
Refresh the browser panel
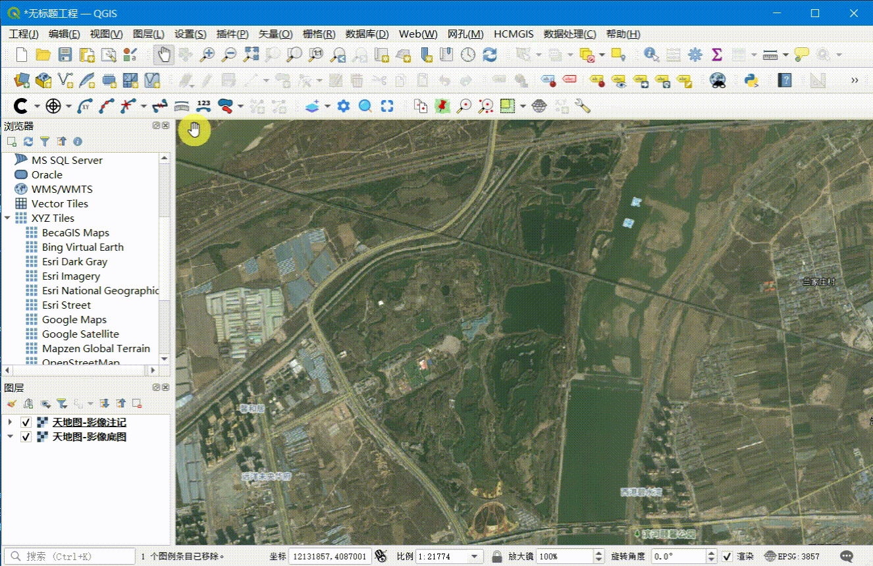tap(28, 141)
